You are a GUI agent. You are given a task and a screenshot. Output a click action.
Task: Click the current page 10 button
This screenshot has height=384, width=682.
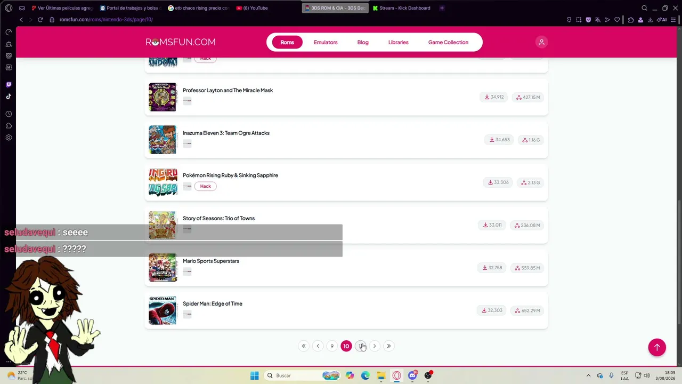(346, 346)
